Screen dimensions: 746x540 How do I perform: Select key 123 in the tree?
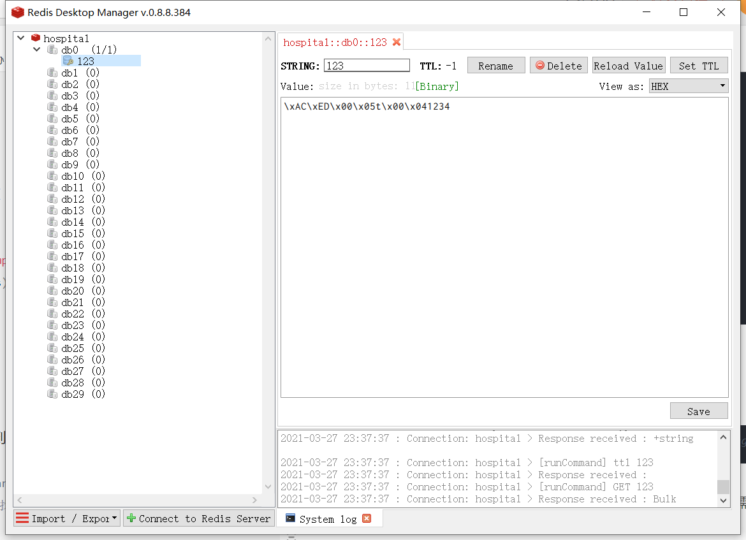(85, 61)
